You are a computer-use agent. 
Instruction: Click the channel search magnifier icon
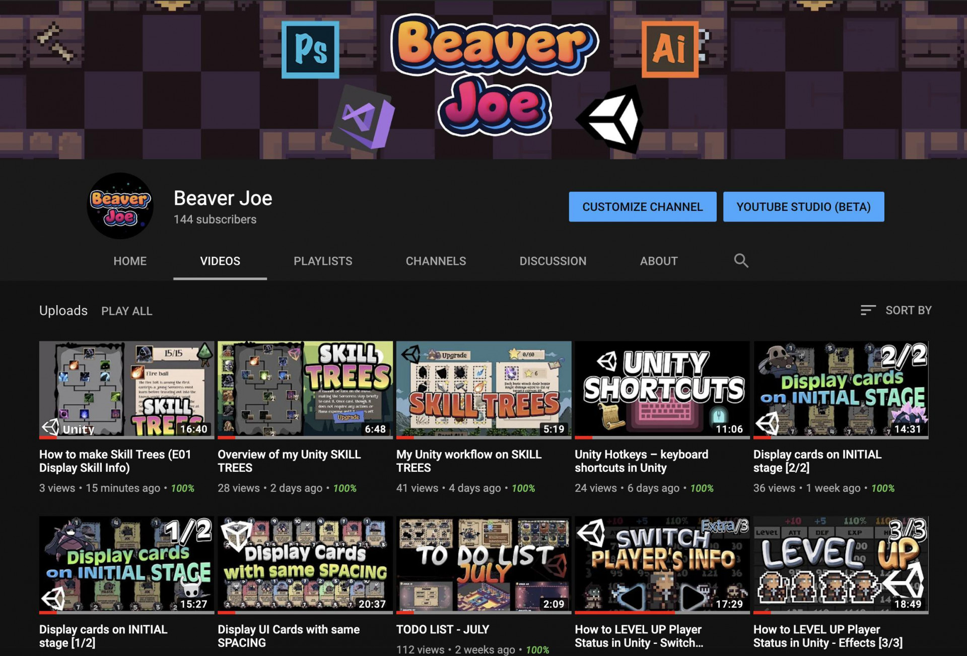click(x=741, y=260)
